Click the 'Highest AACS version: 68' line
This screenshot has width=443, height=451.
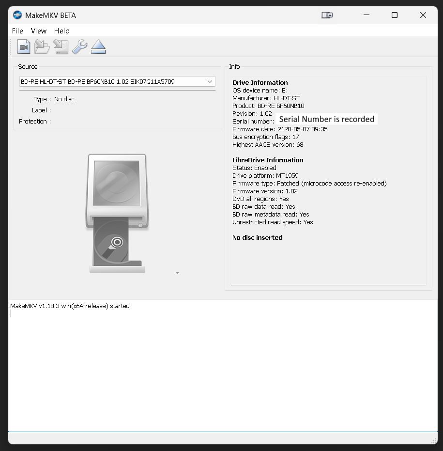(x=268, y=145)
